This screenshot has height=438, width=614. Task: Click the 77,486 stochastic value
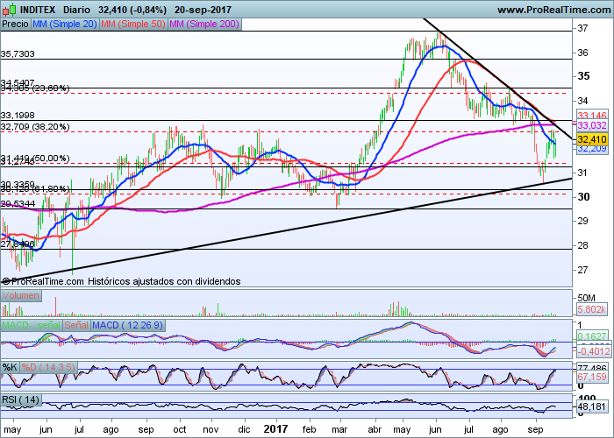[592, 369]
